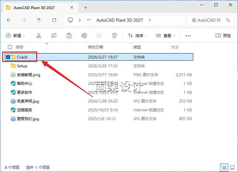The image size is (238, 172).
Task: Toggle the 预览 preview pane
Action: 223,36
